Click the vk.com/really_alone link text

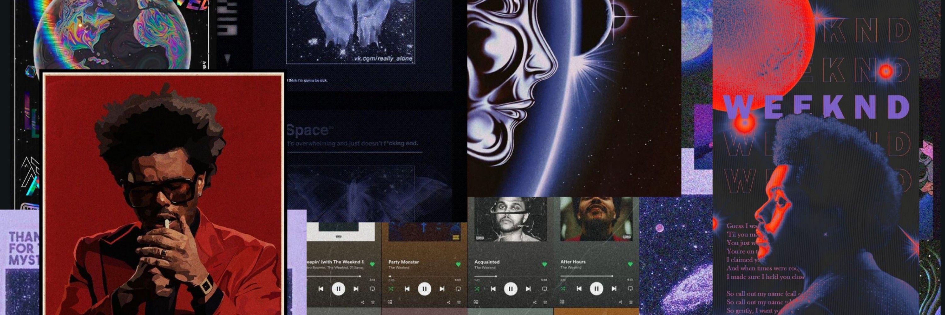tap(383, 58)
